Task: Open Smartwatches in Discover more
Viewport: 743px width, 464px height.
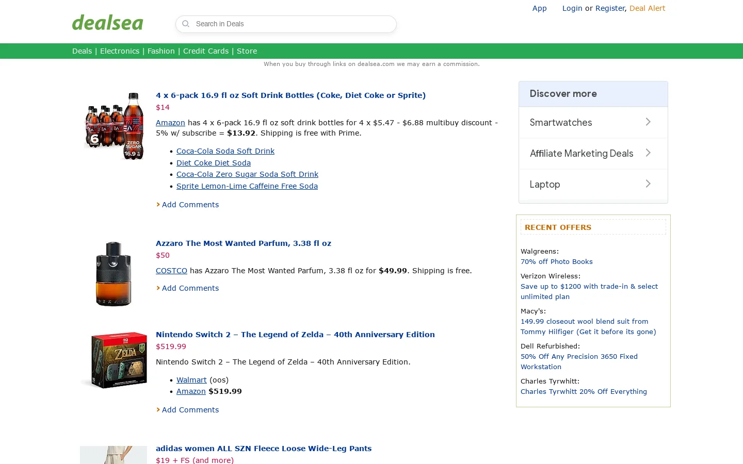Action: (561, 123)
